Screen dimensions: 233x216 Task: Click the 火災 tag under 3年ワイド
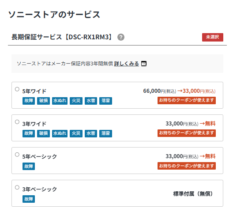click(x=76, y=133)
